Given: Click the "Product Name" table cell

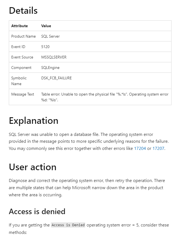Looking at the screenshot, I should click(23, 36).
